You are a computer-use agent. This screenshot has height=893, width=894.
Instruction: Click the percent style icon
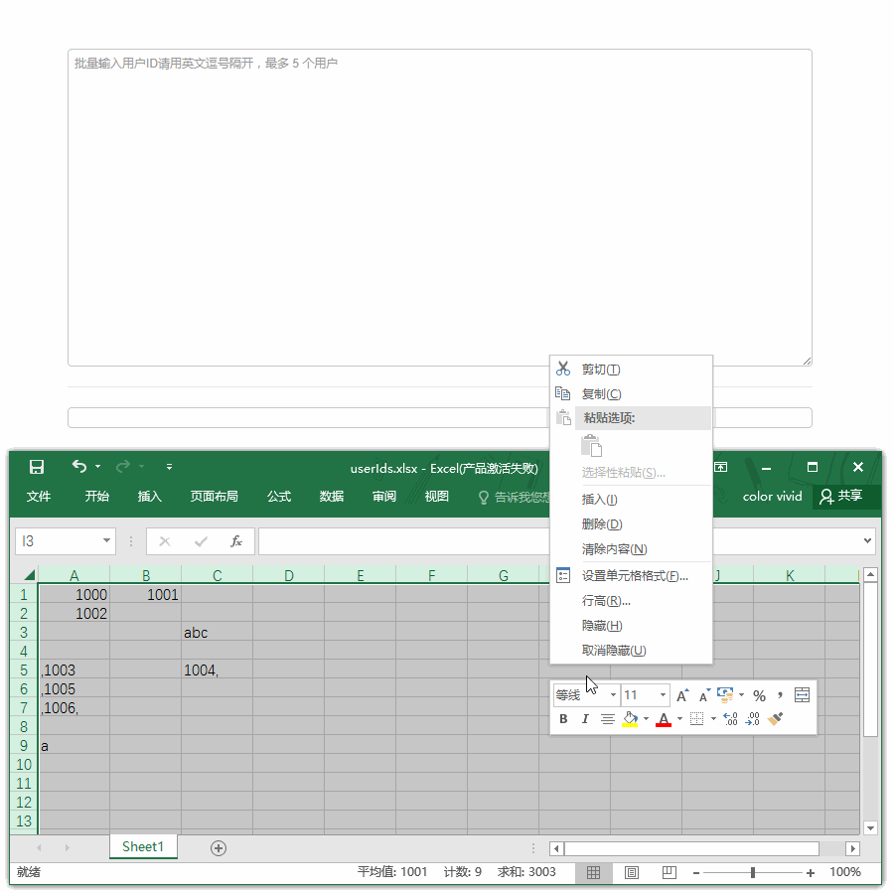(759, 695)
